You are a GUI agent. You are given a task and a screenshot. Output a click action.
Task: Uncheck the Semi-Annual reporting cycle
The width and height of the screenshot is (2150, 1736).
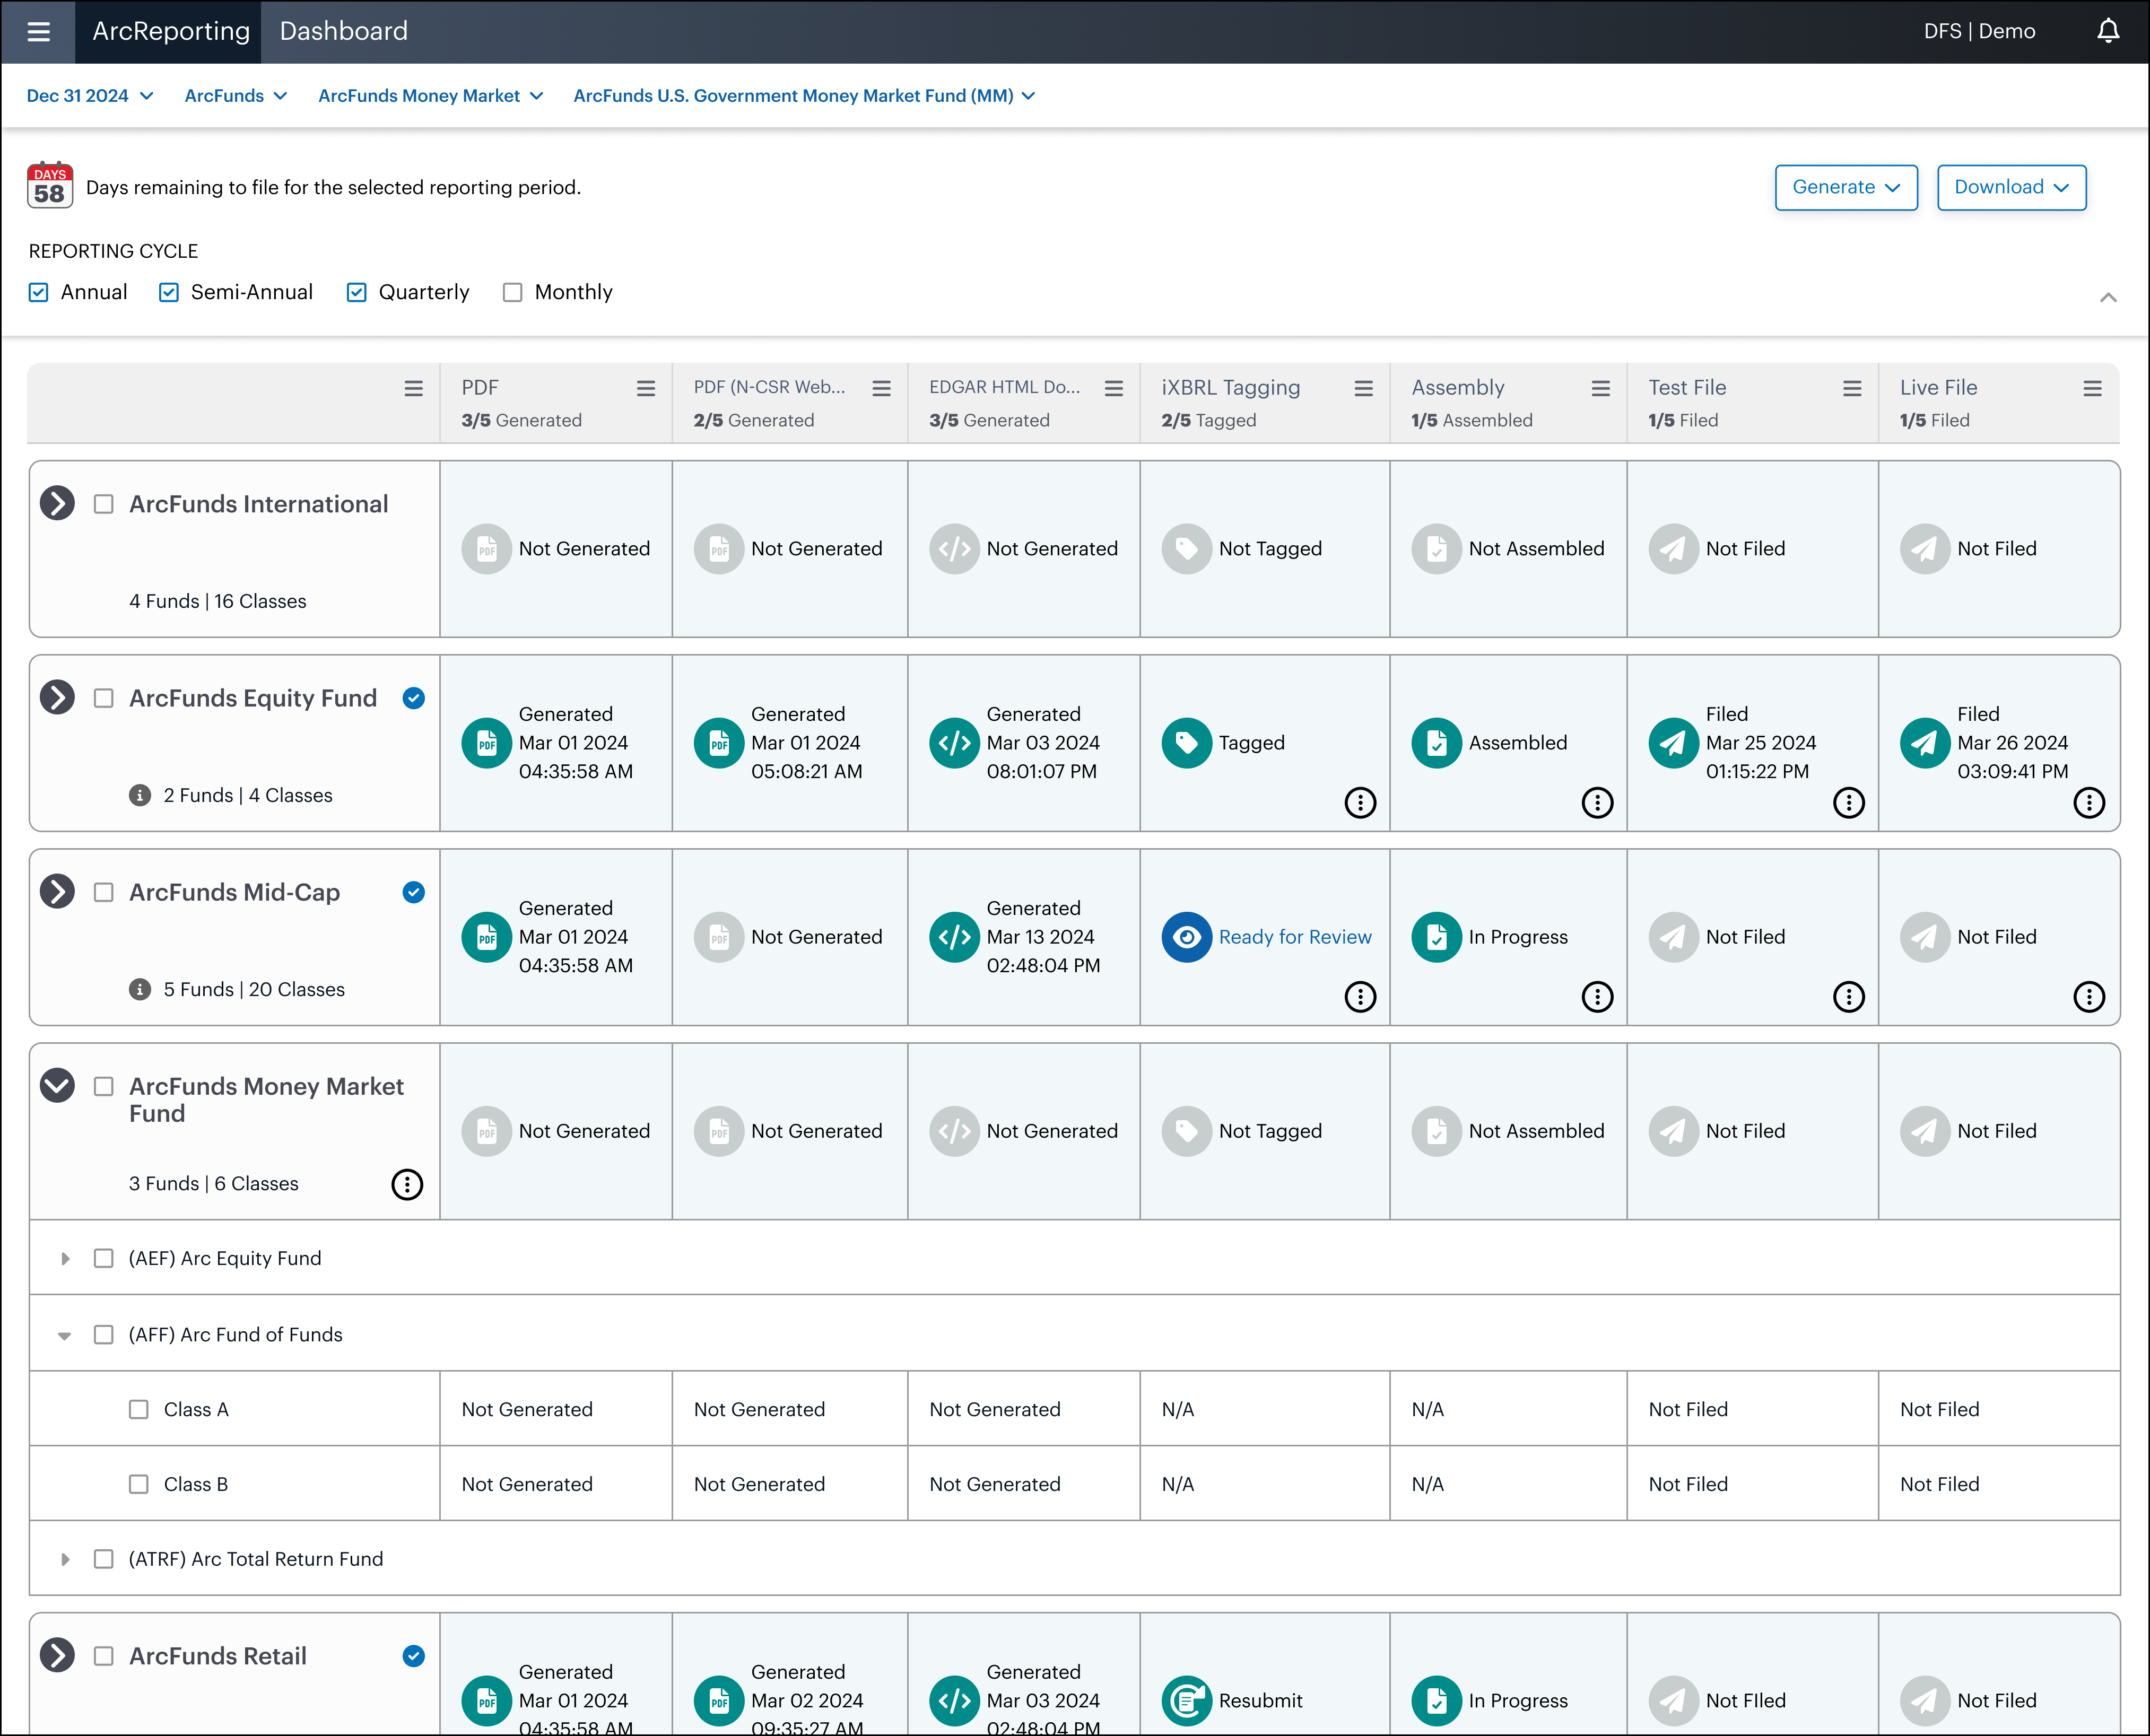pyautogui.click(x=169, y=293)
